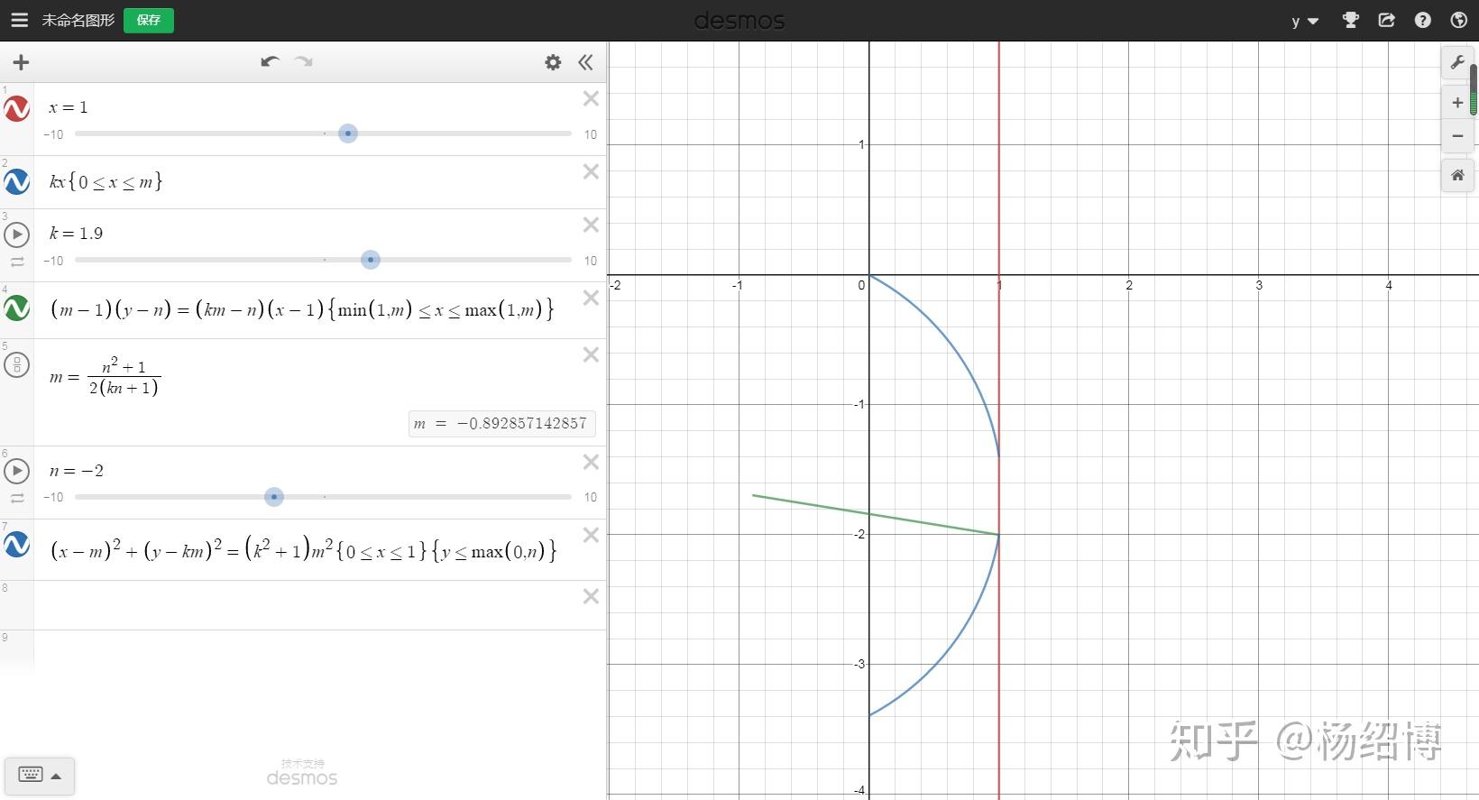Delete the empty expression row 8

tap(591, 596)
